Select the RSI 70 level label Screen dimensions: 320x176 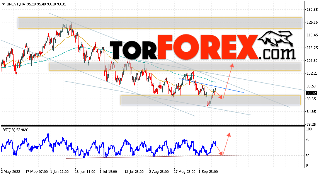tap(308, 139)
